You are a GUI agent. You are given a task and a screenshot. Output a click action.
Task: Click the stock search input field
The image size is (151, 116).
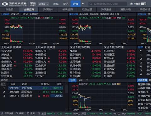[x=108, y=4]
